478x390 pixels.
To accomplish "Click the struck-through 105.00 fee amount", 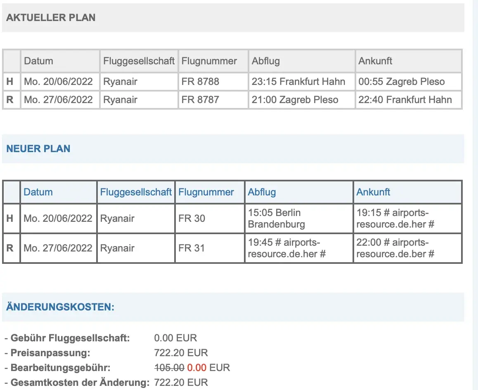I will point(169,368).
